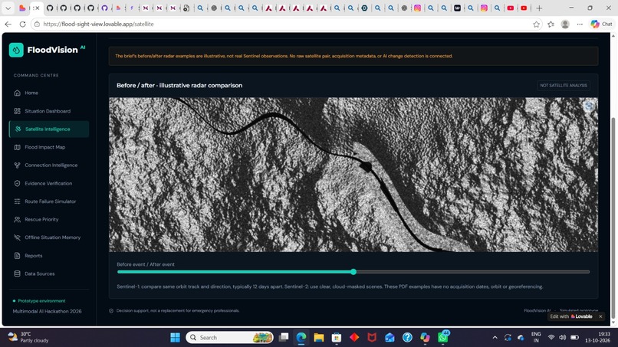Click the Rescue Priority people icon

(18, 219)
